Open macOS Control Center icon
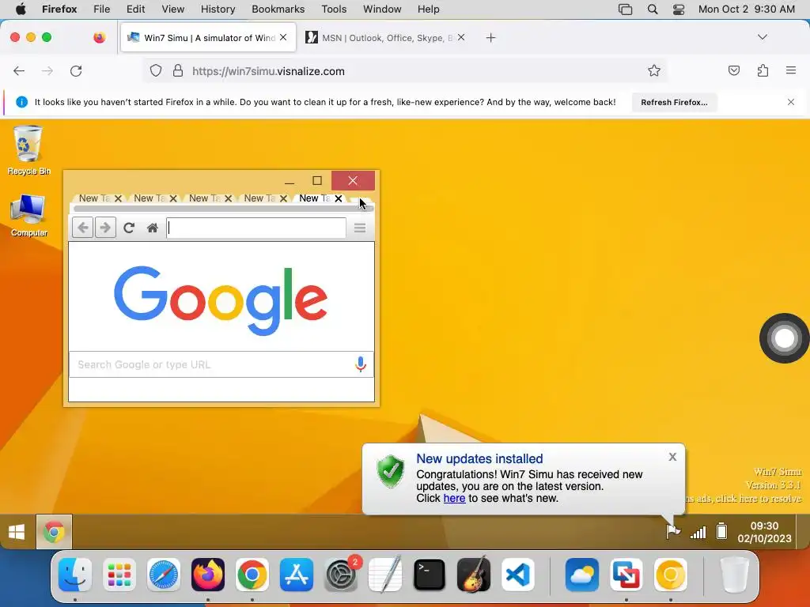The image size is (810, 607). [678, 9]
